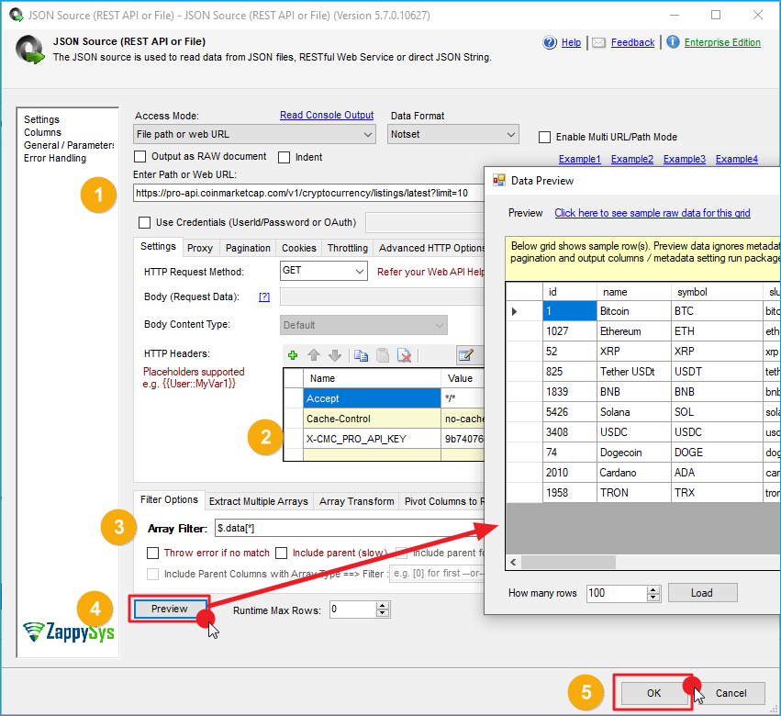Click the sample raw data link

pyautogui.click(x=653, y=213)
